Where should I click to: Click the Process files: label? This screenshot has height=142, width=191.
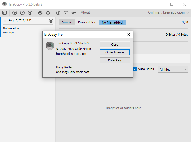(87, 22)
